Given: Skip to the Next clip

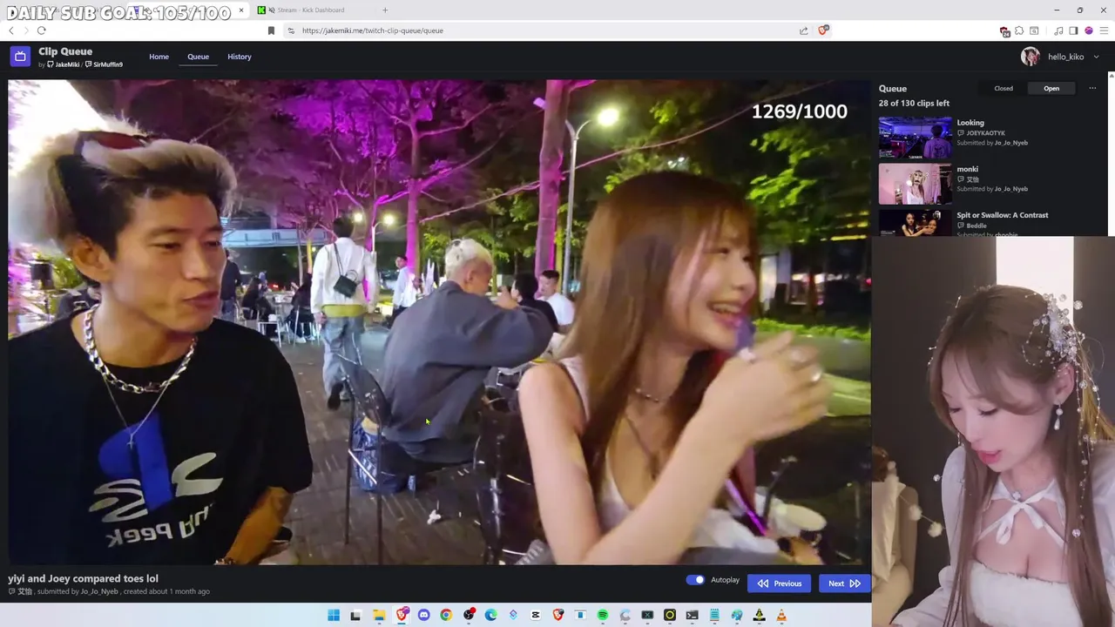Looking at the screenshot, I should [x=844, y=583].
